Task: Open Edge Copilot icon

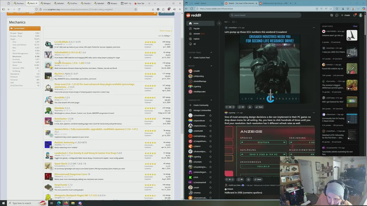Action: click(x=364, y=9)
